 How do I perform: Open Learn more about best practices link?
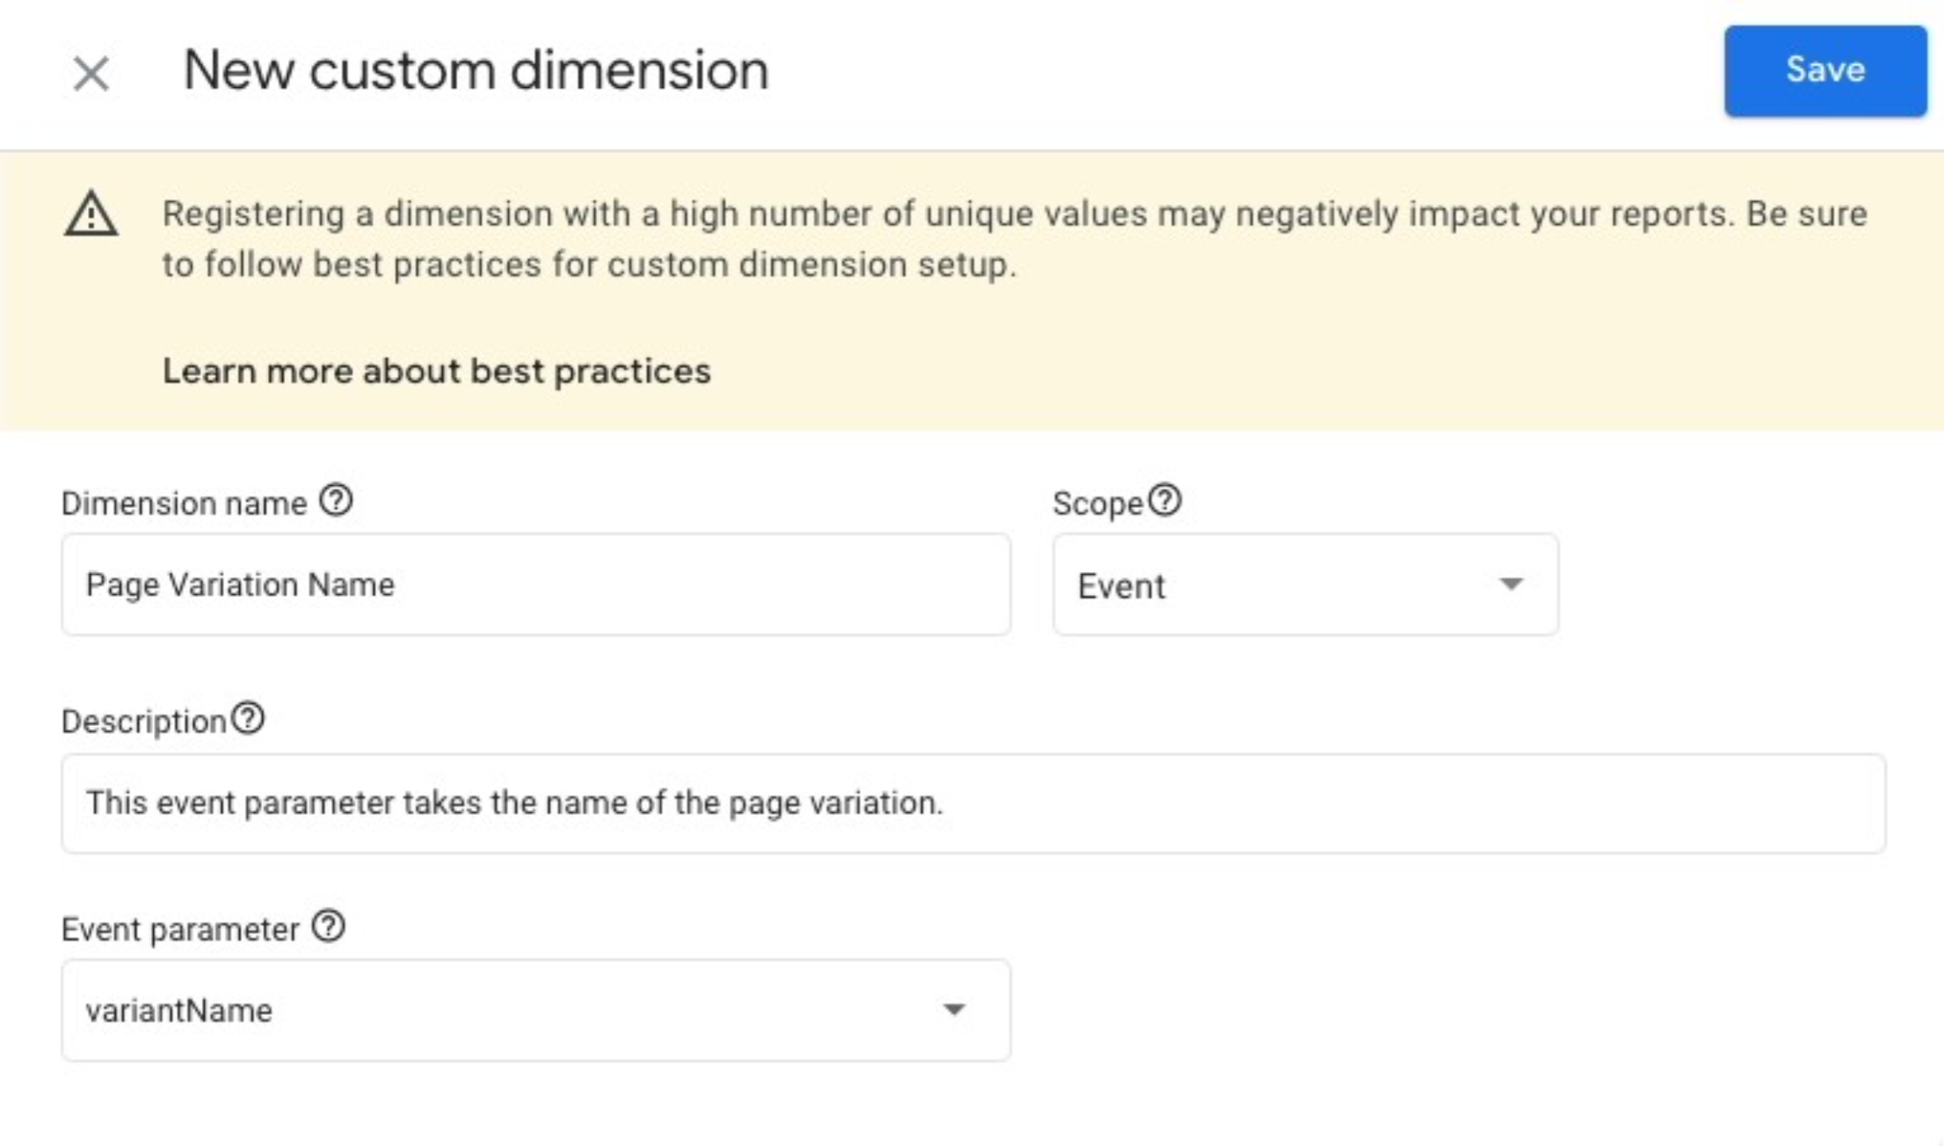437,371
